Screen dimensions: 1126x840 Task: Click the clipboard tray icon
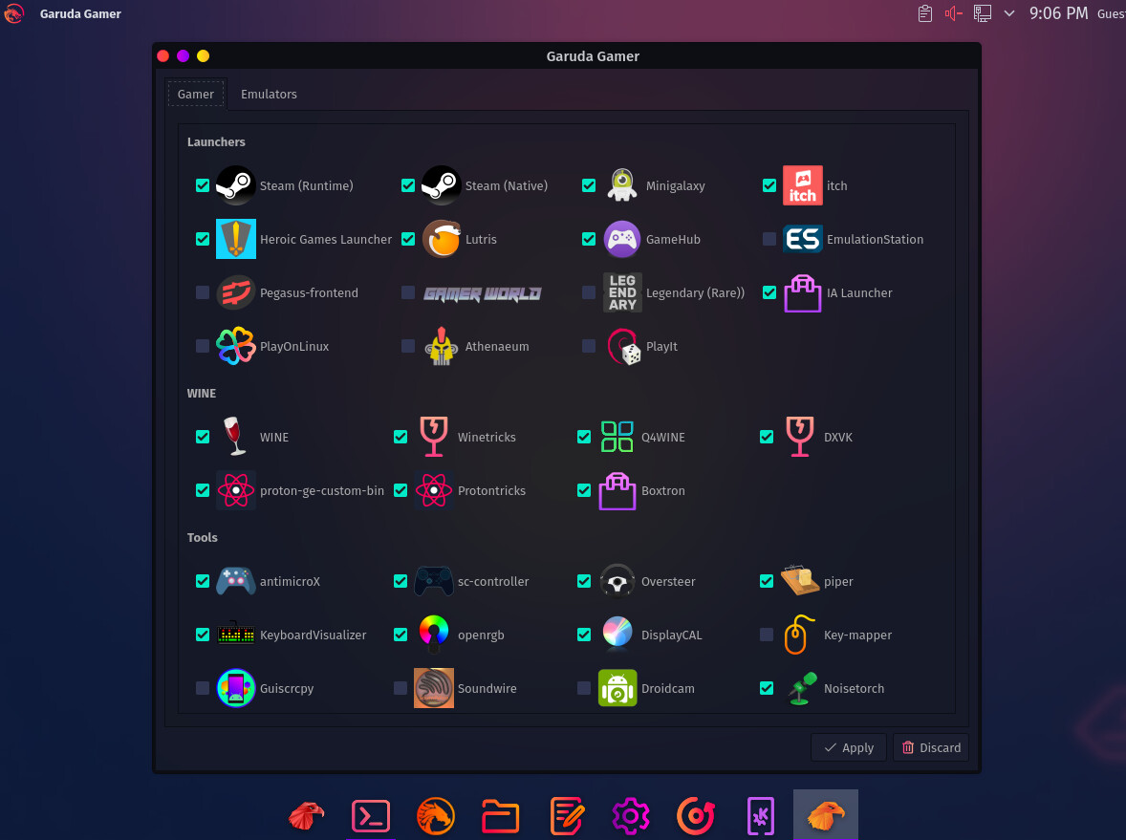tap(925, 13)
